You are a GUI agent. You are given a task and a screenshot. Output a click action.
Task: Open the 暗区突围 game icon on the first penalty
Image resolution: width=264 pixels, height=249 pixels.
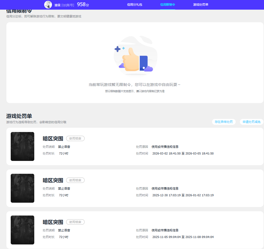[x=22, y=146]
